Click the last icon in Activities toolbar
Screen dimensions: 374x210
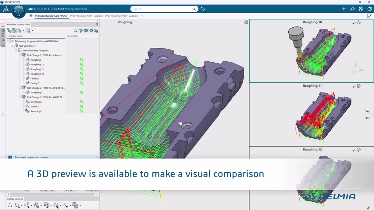[96, 30]
